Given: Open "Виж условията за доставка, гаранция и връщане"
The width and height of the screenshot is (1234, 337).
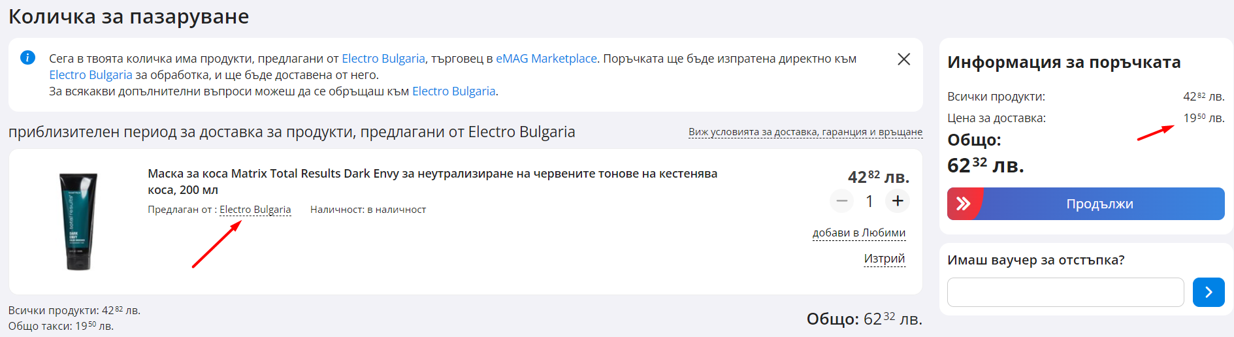Looking at the screenshot, I should pyautogui.click(x=805, y=132).
